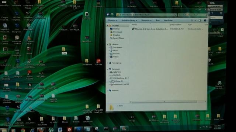Screen dimensions: 236x132
Task: Select Network in the navigation pane
Action: click(115, 91)
